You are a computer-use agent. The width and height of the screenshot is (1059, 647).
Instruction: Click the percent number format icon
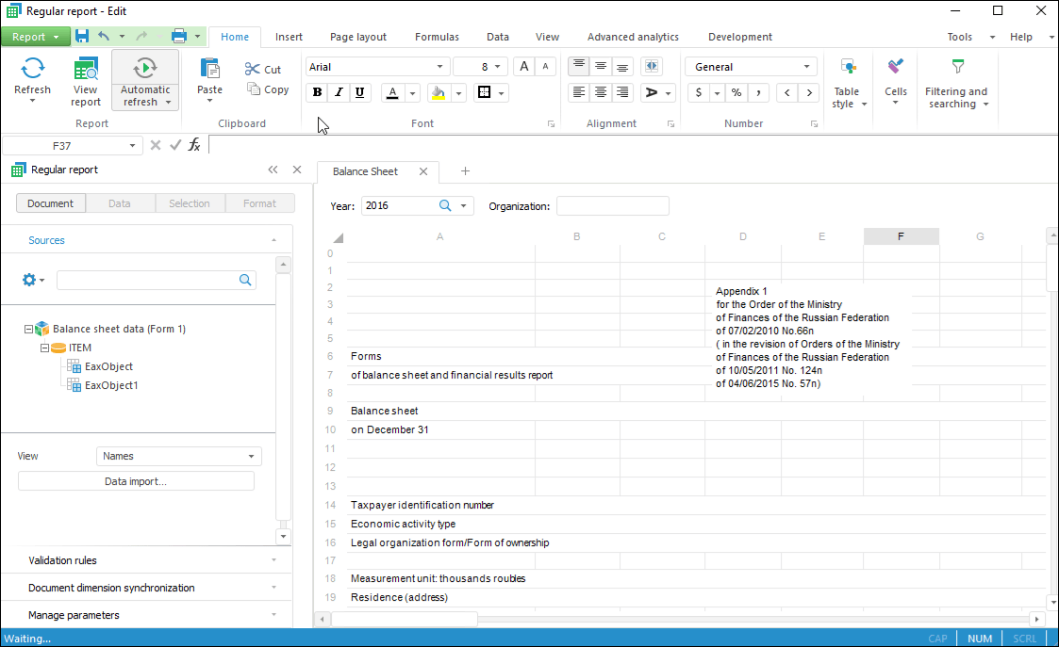[736, 92]
